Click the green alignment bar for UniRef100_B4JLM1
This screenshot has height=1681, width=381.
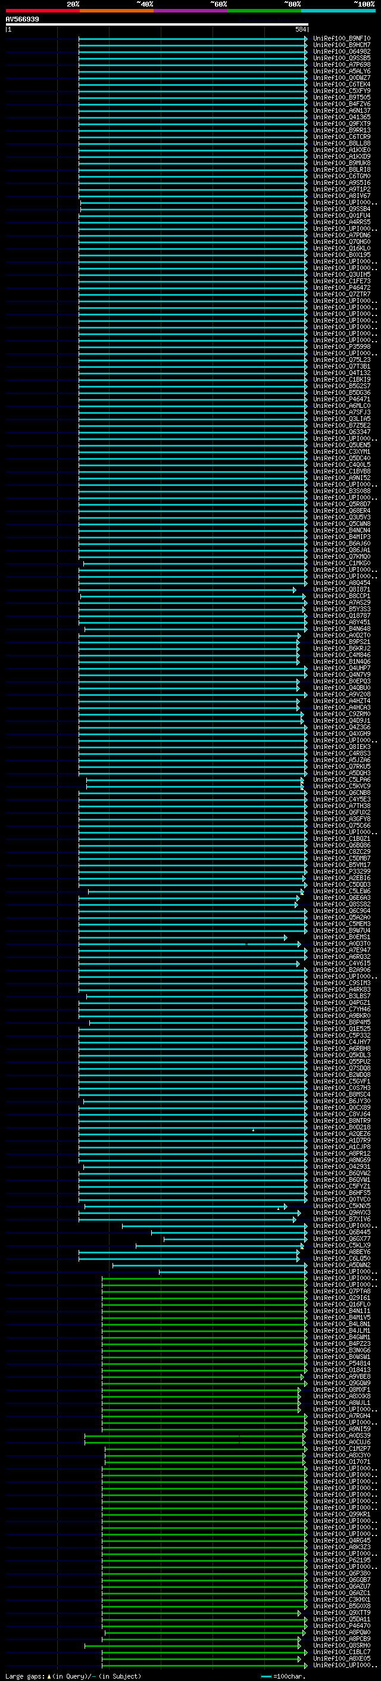(x=205, y=1330)
